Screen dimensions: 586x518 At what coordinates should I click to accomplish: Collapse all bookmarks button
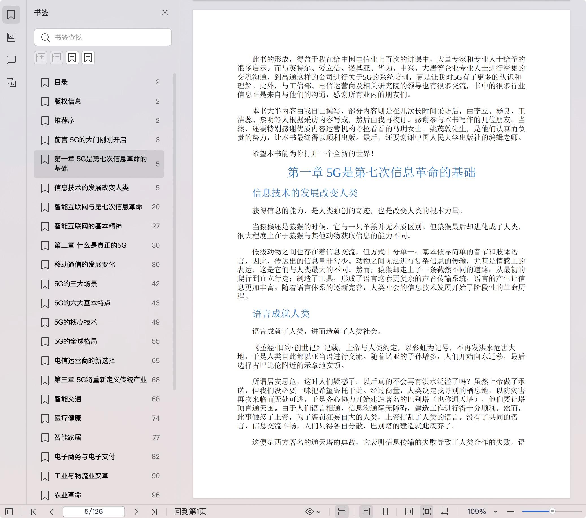click(x=57, y=58)
